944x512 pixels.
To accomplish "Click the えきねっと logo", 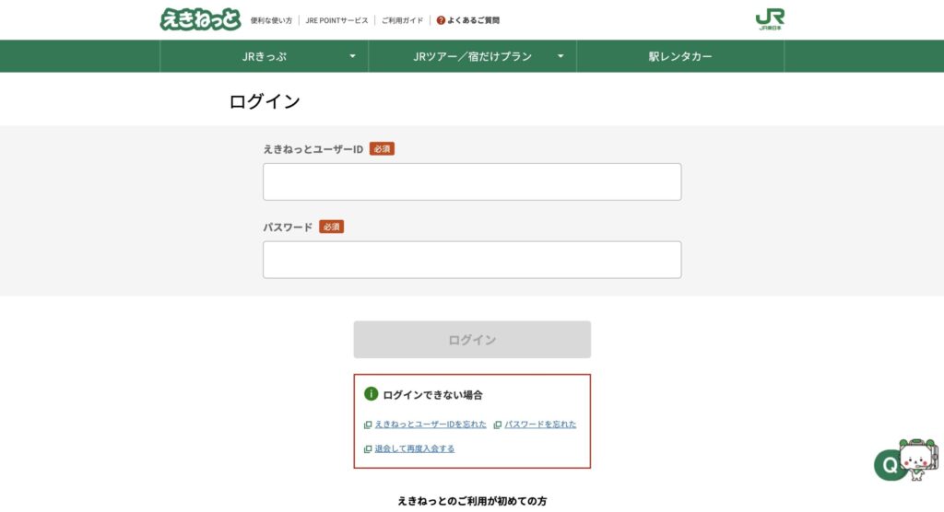I will click(200, 19).
